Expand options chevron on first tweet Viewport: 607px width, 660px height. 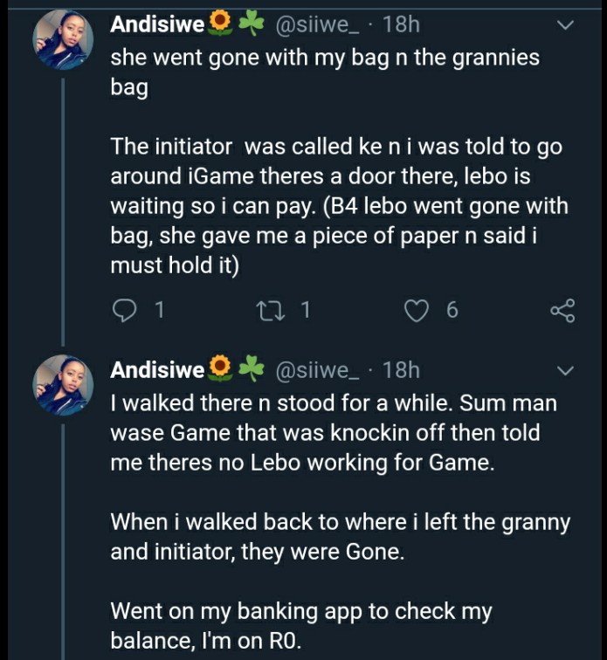tap(564, 24)
